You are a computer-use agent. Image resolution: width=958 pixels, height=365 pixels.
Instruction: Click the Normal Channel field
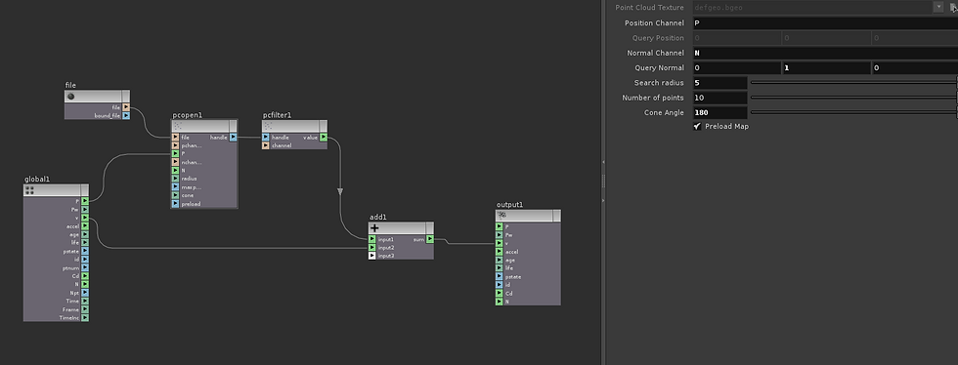click(x=825, y=53)
